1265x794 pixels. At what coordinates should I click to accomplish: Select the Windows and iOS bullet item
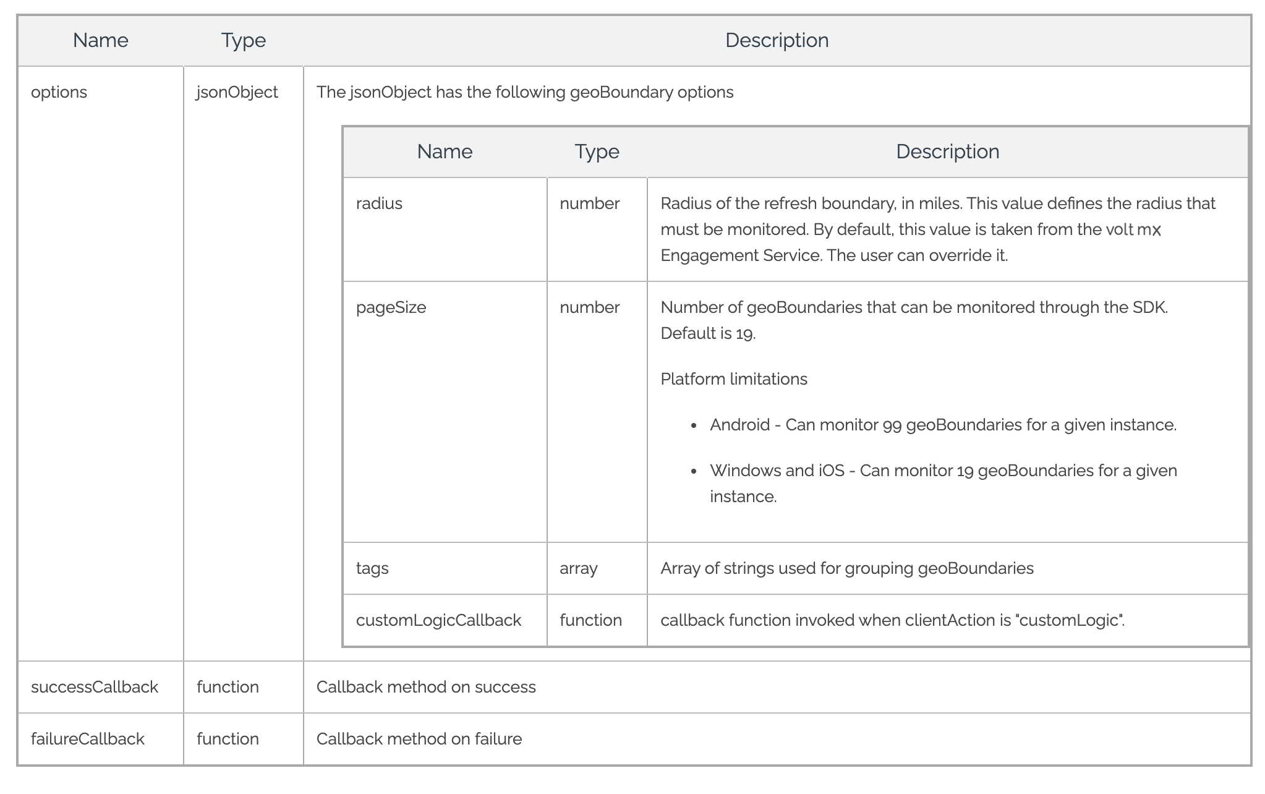point(943,471)
